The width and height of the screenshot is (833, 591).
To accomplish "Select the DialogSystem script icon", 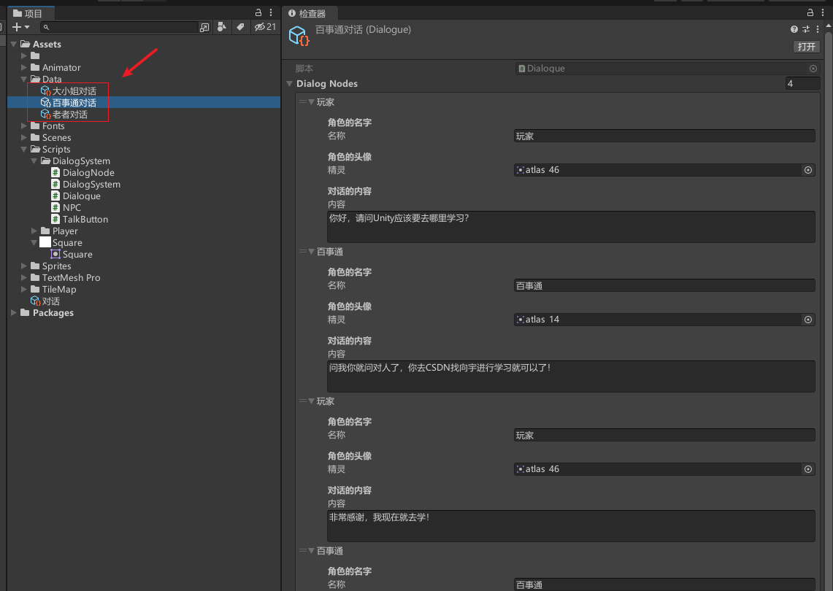I will pos(55,185).
